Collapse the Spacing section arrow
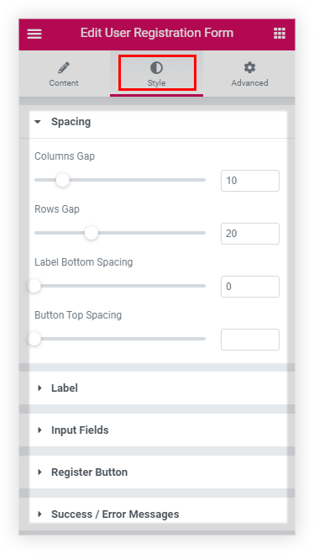The image size is (314, 554). [38, 122]
